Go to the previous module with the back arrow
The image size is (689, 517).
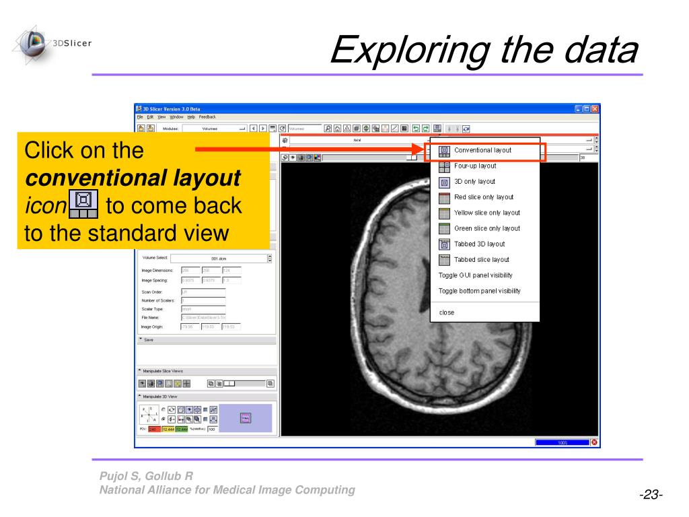click(x=254, y=129)
